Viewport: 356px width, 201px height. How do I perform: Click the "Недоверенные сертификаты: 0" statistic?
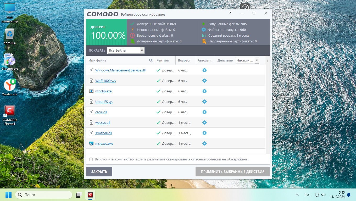click(x=232, y=41)
